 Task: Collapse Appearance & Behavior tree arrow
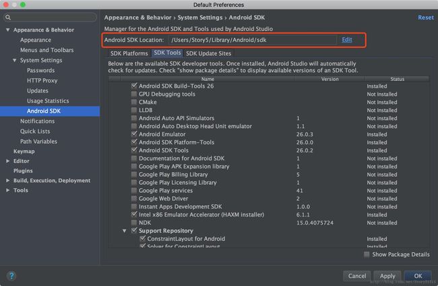coord(8,30)
